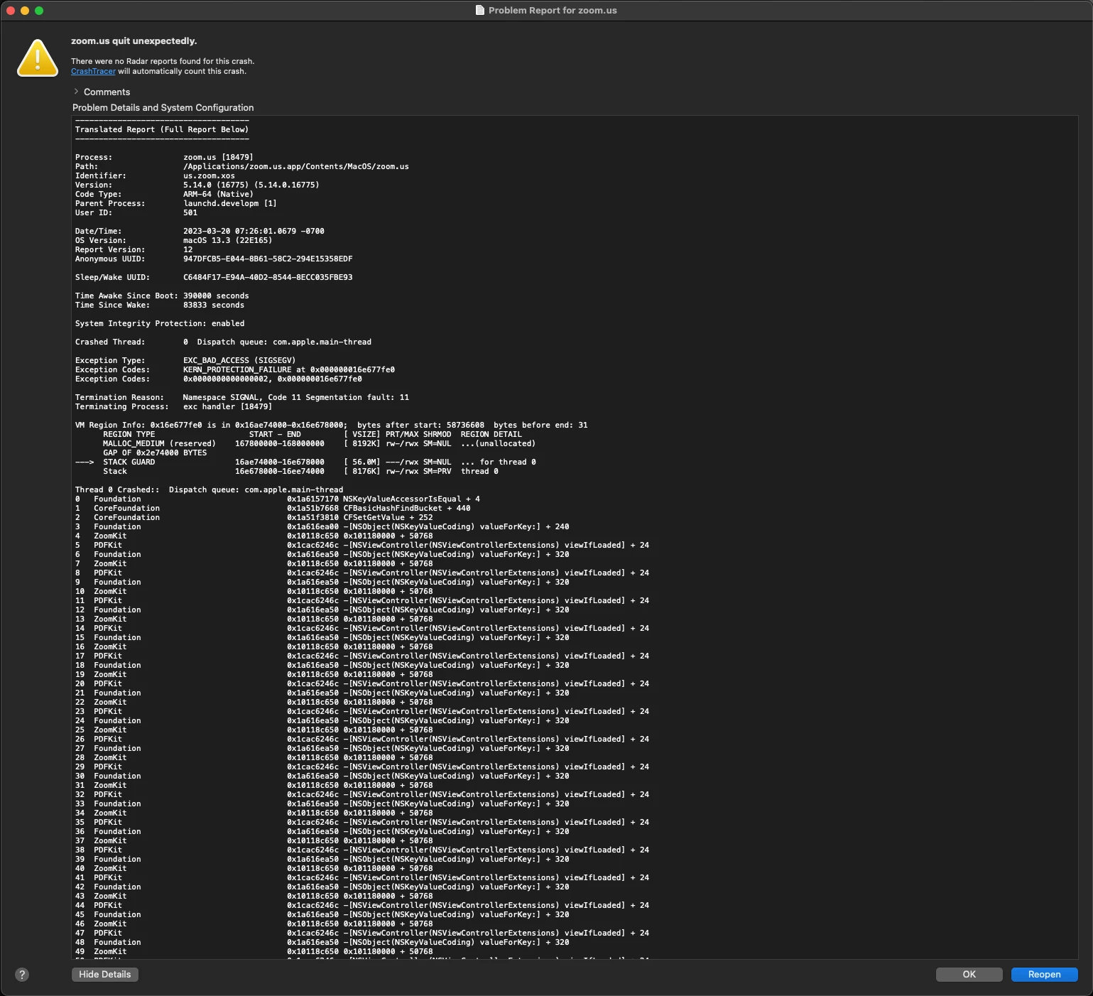Click exception type 'EXC_BAD_ACCESS (SIGSEGV)'
This screenshot has height=996, width=1093.
click(x=239, y=360)
